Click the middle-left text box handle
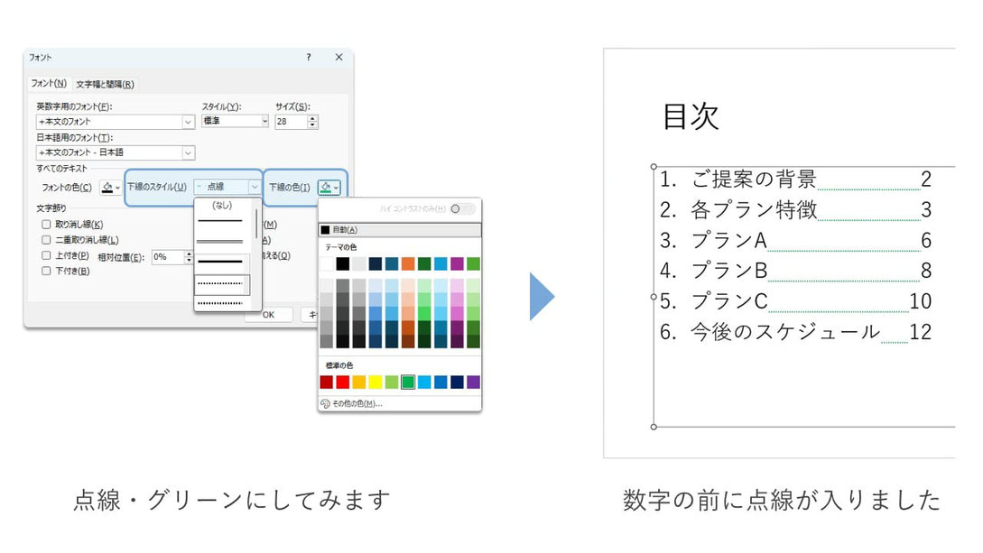This screenshot has width=983, height=553. 654,297
